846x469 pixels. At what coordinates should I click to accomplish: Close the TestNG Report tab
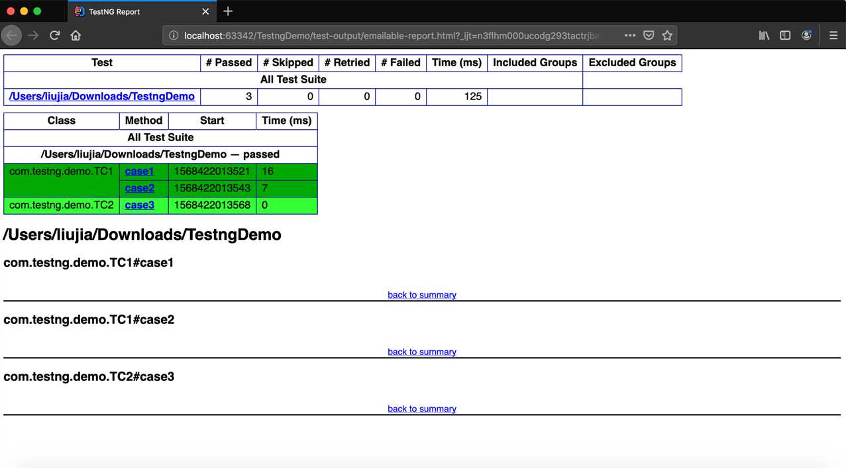pyautogui.click(x=205, y=11)
